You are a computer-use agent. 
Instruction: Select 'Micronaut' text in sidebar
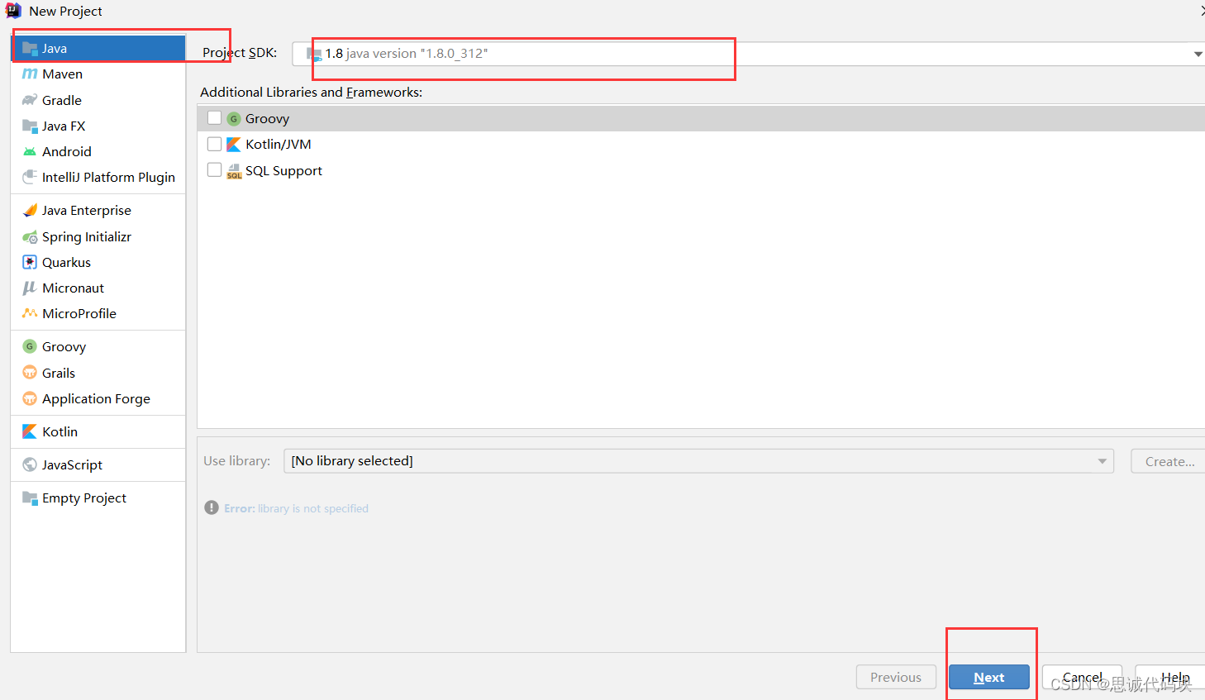click(x=73, y=288)
